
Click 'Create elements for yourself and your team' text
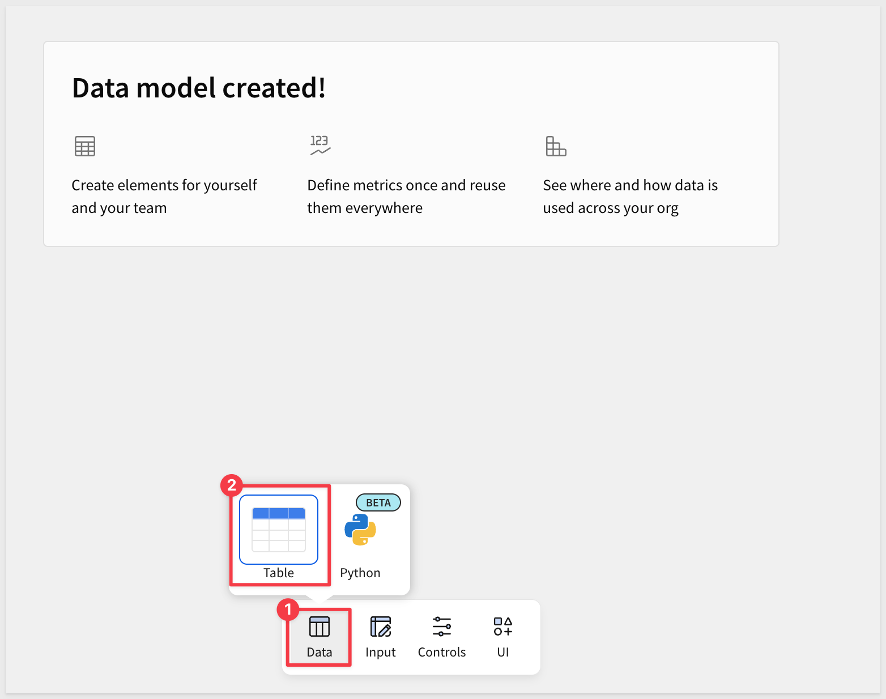tap(164, 197)
